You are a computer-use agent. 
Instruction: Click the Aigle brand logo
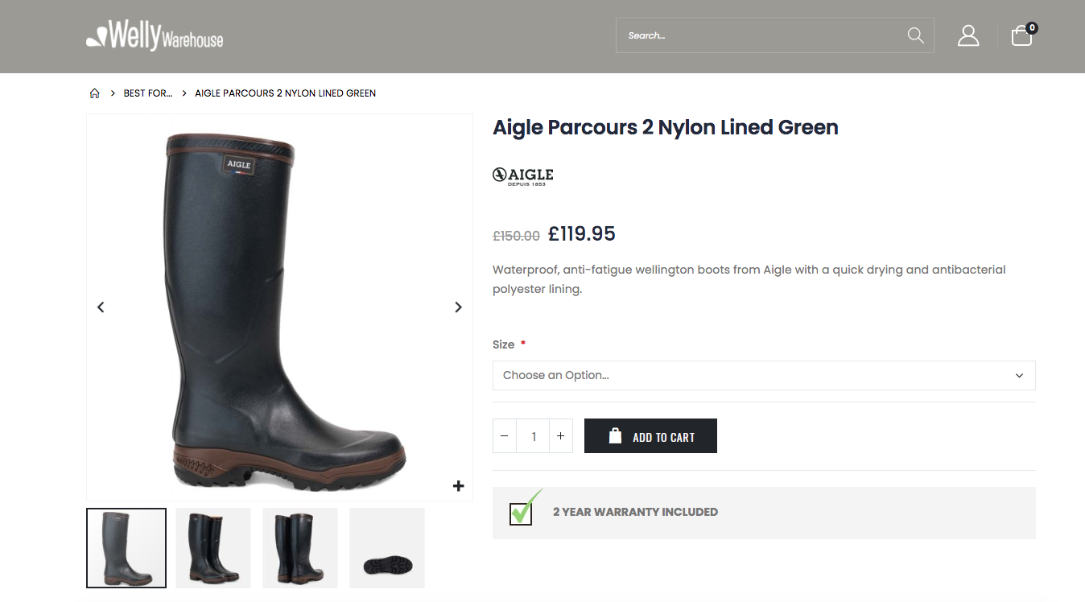coord(523,176)
